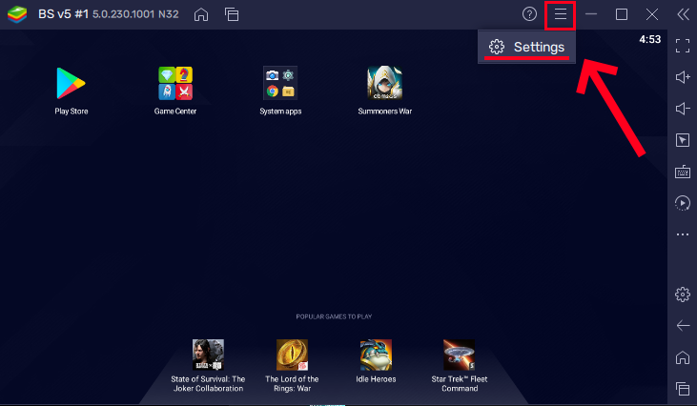Click the 4:53 clock display
The width and height of the screenshot is (697, 406).
point(650,39)
